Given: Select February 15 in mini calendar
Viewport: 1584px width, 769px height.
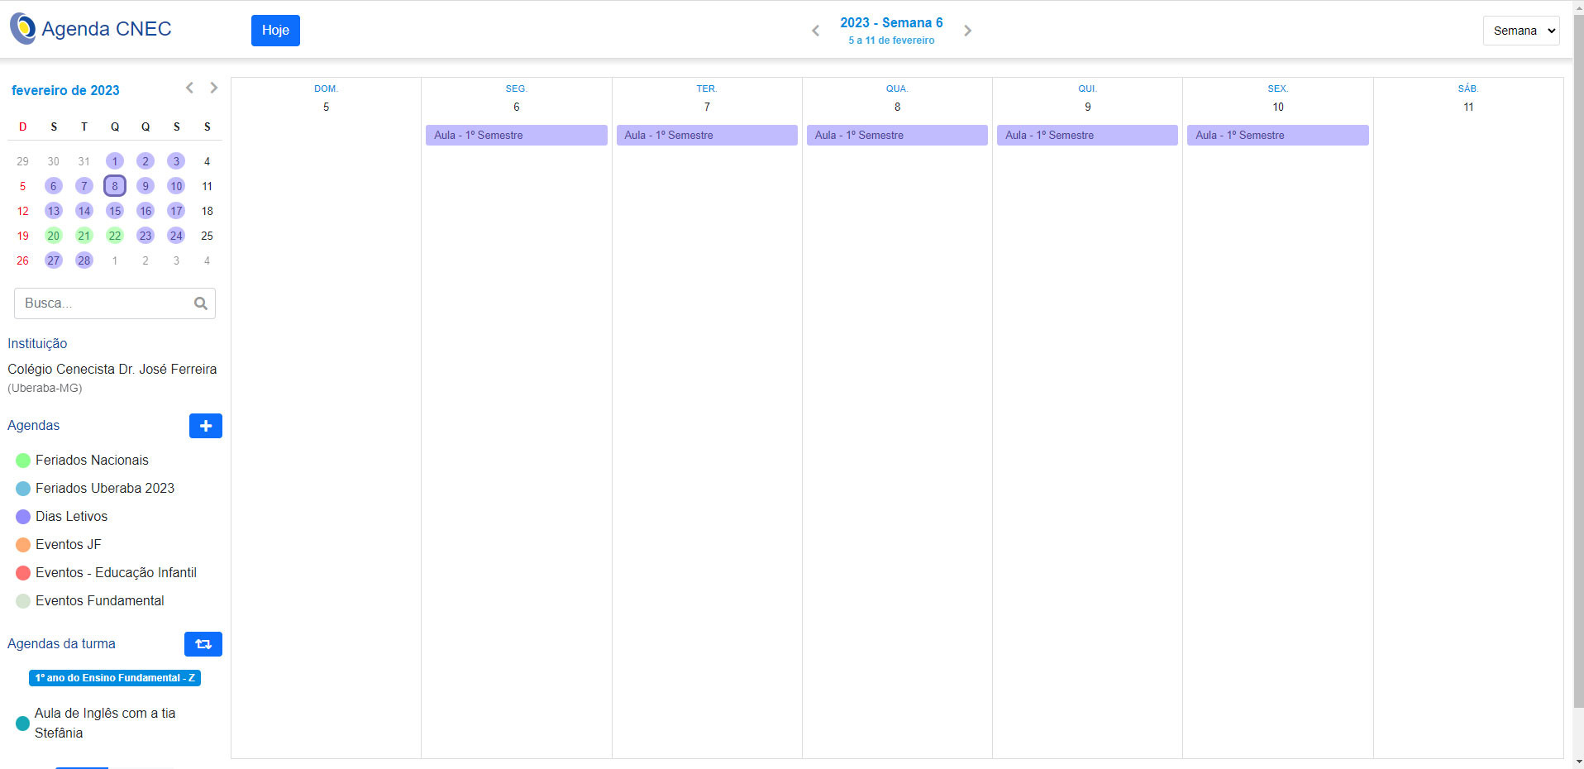Looking at the screenshot, I should [x=115, y=211].
